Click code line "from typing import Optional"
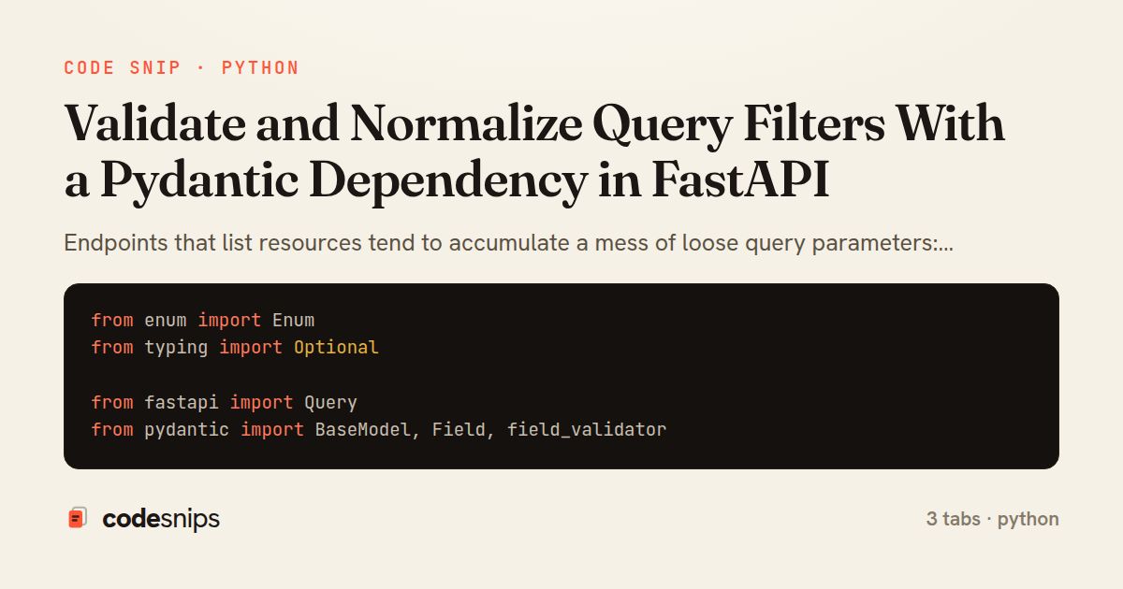 (235, 348)
